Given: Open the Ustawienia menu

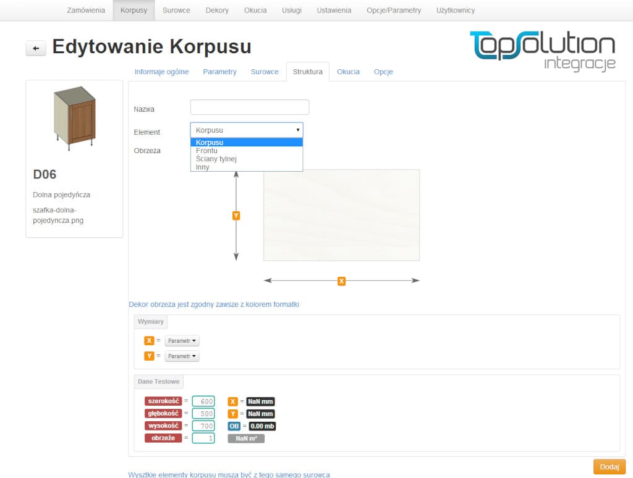Looking at the screenshot, I should click(x=334, y=10).
